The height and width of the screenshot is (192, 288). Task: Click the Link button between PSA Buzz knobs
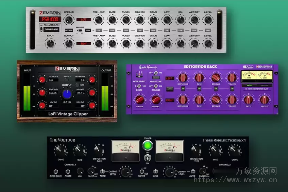click(112, 30)
